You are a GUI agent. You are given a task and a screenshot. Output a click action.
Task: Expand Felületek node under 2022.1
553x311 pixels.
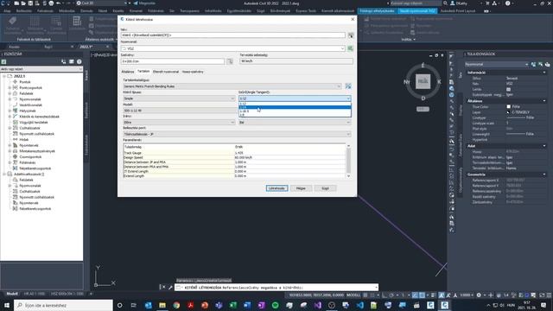click(x=10, y=93)
